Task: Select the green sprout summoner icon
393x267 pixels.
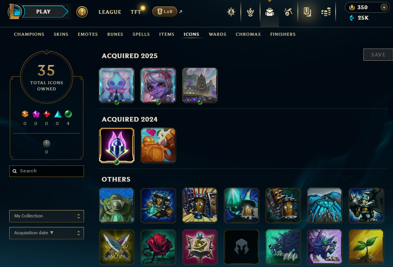Action: pos(366,247)
